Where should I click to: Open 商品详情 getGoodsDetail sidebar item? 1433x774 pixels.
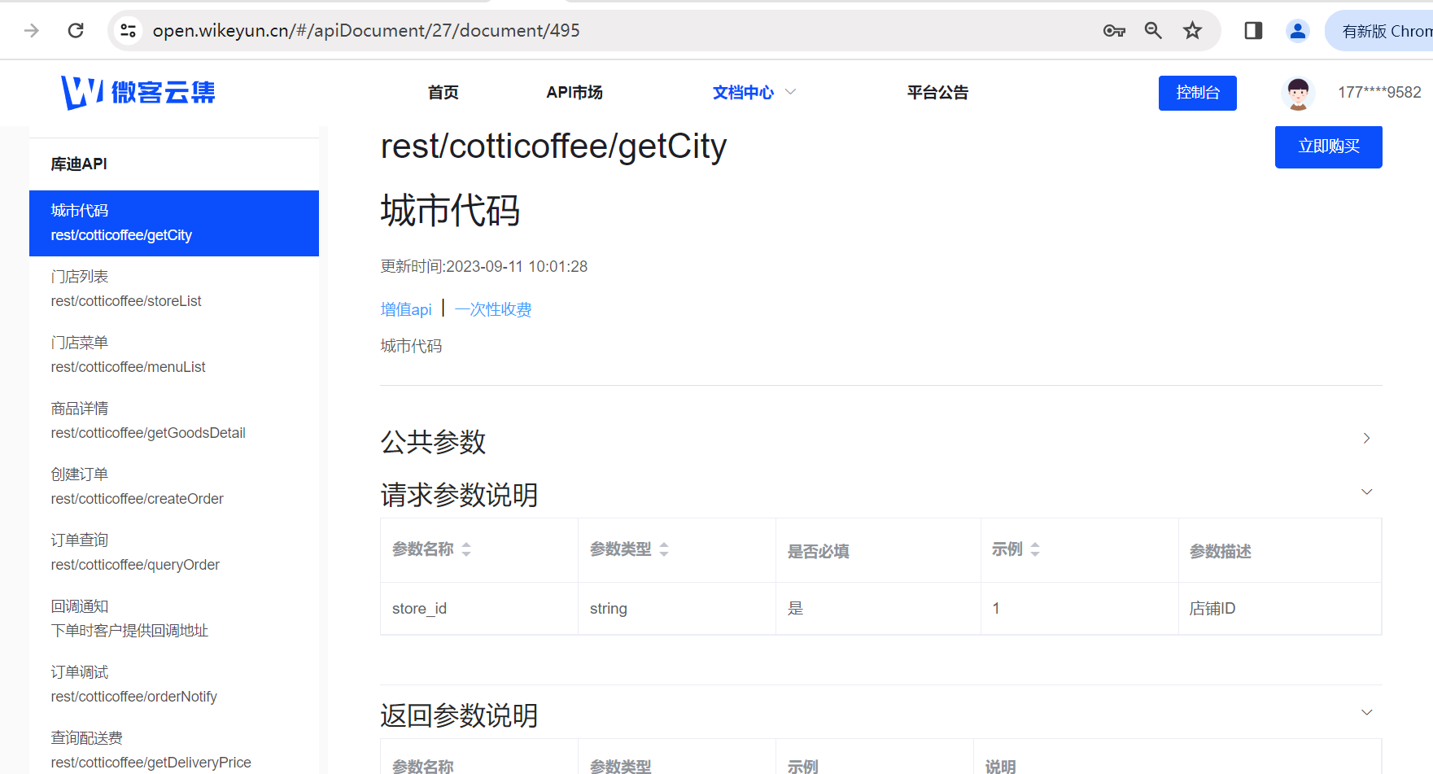coord(174,421)
